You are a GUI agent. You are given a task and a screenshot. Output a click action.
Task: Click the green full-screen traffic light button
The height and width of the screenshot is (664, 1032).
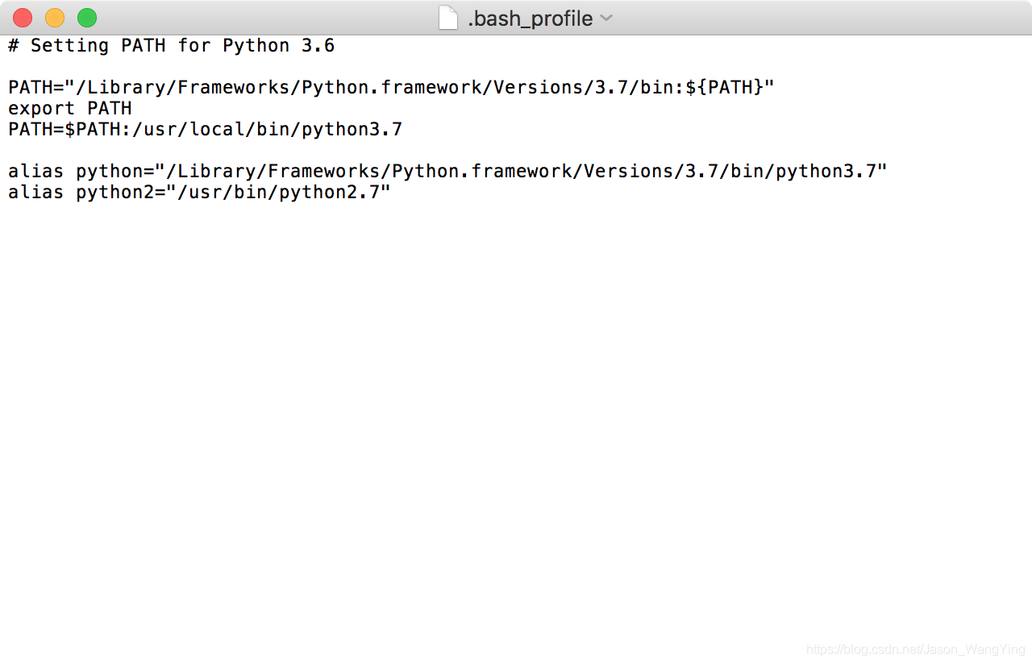86,17
